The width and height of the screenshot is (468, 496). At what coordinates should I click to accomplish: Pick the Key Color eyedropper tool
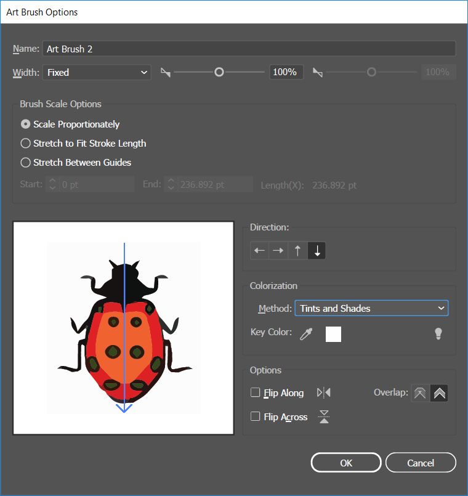(305, 334)
